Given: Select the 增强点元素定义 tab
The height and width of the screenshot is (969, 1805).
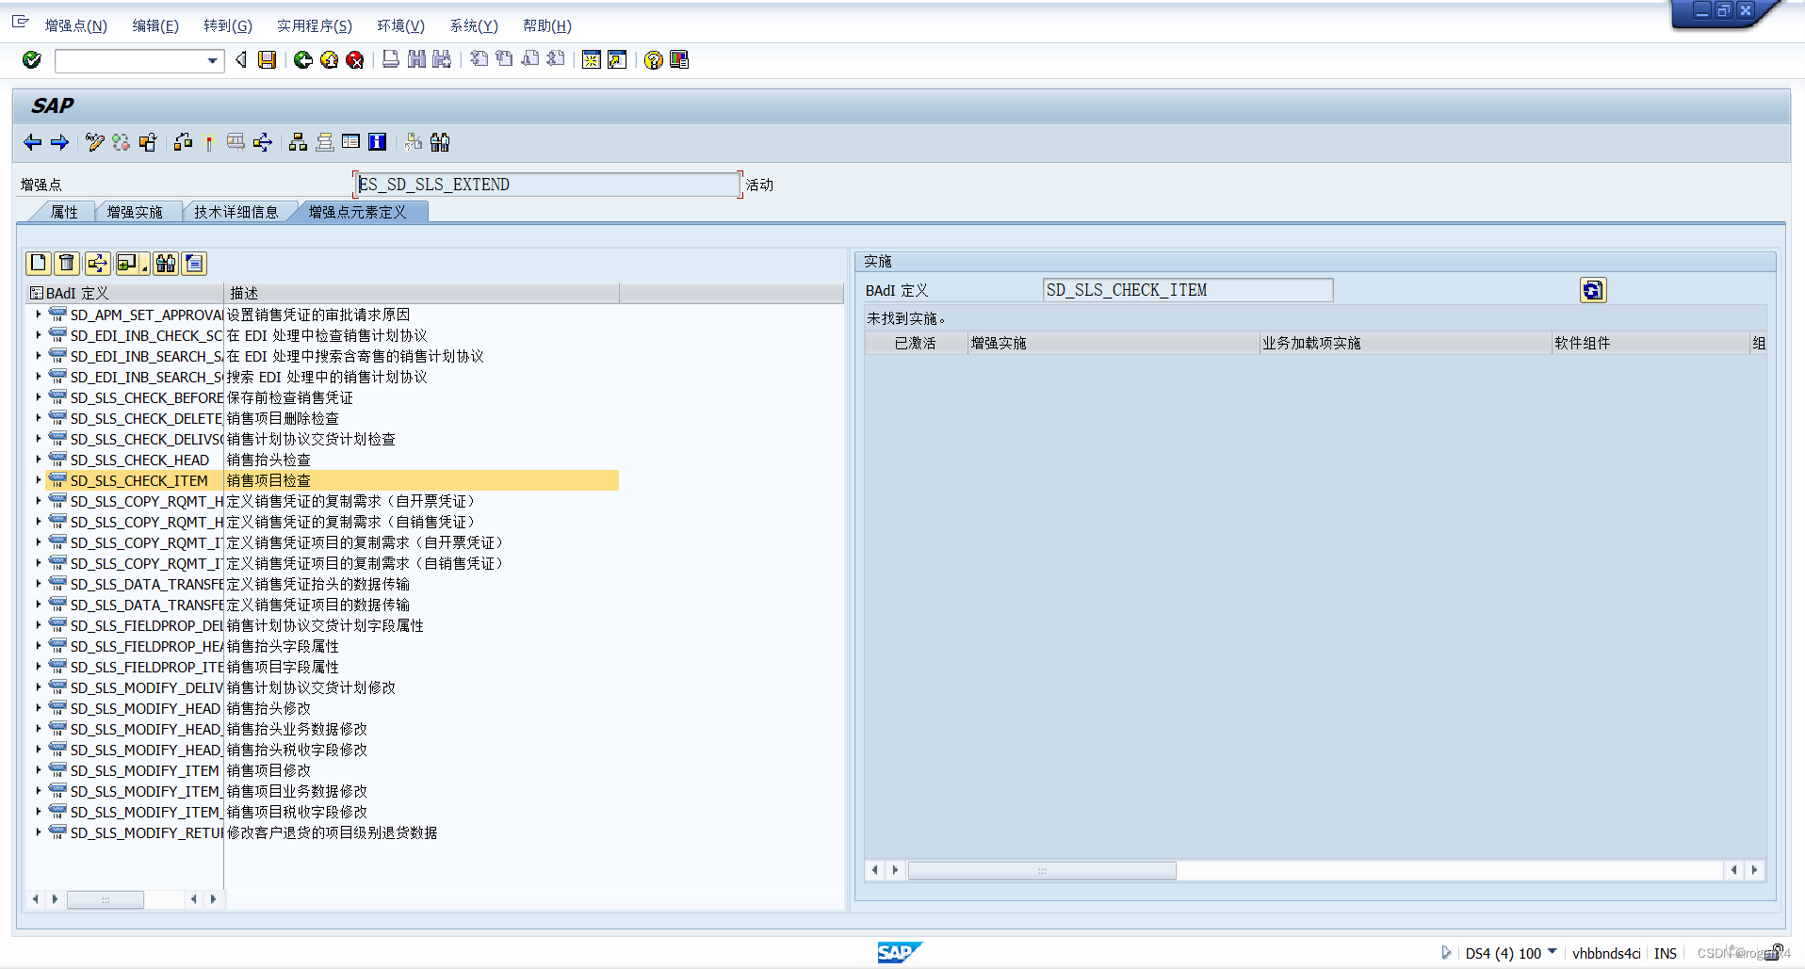Looking at the screenshot, I should [358, 212].
